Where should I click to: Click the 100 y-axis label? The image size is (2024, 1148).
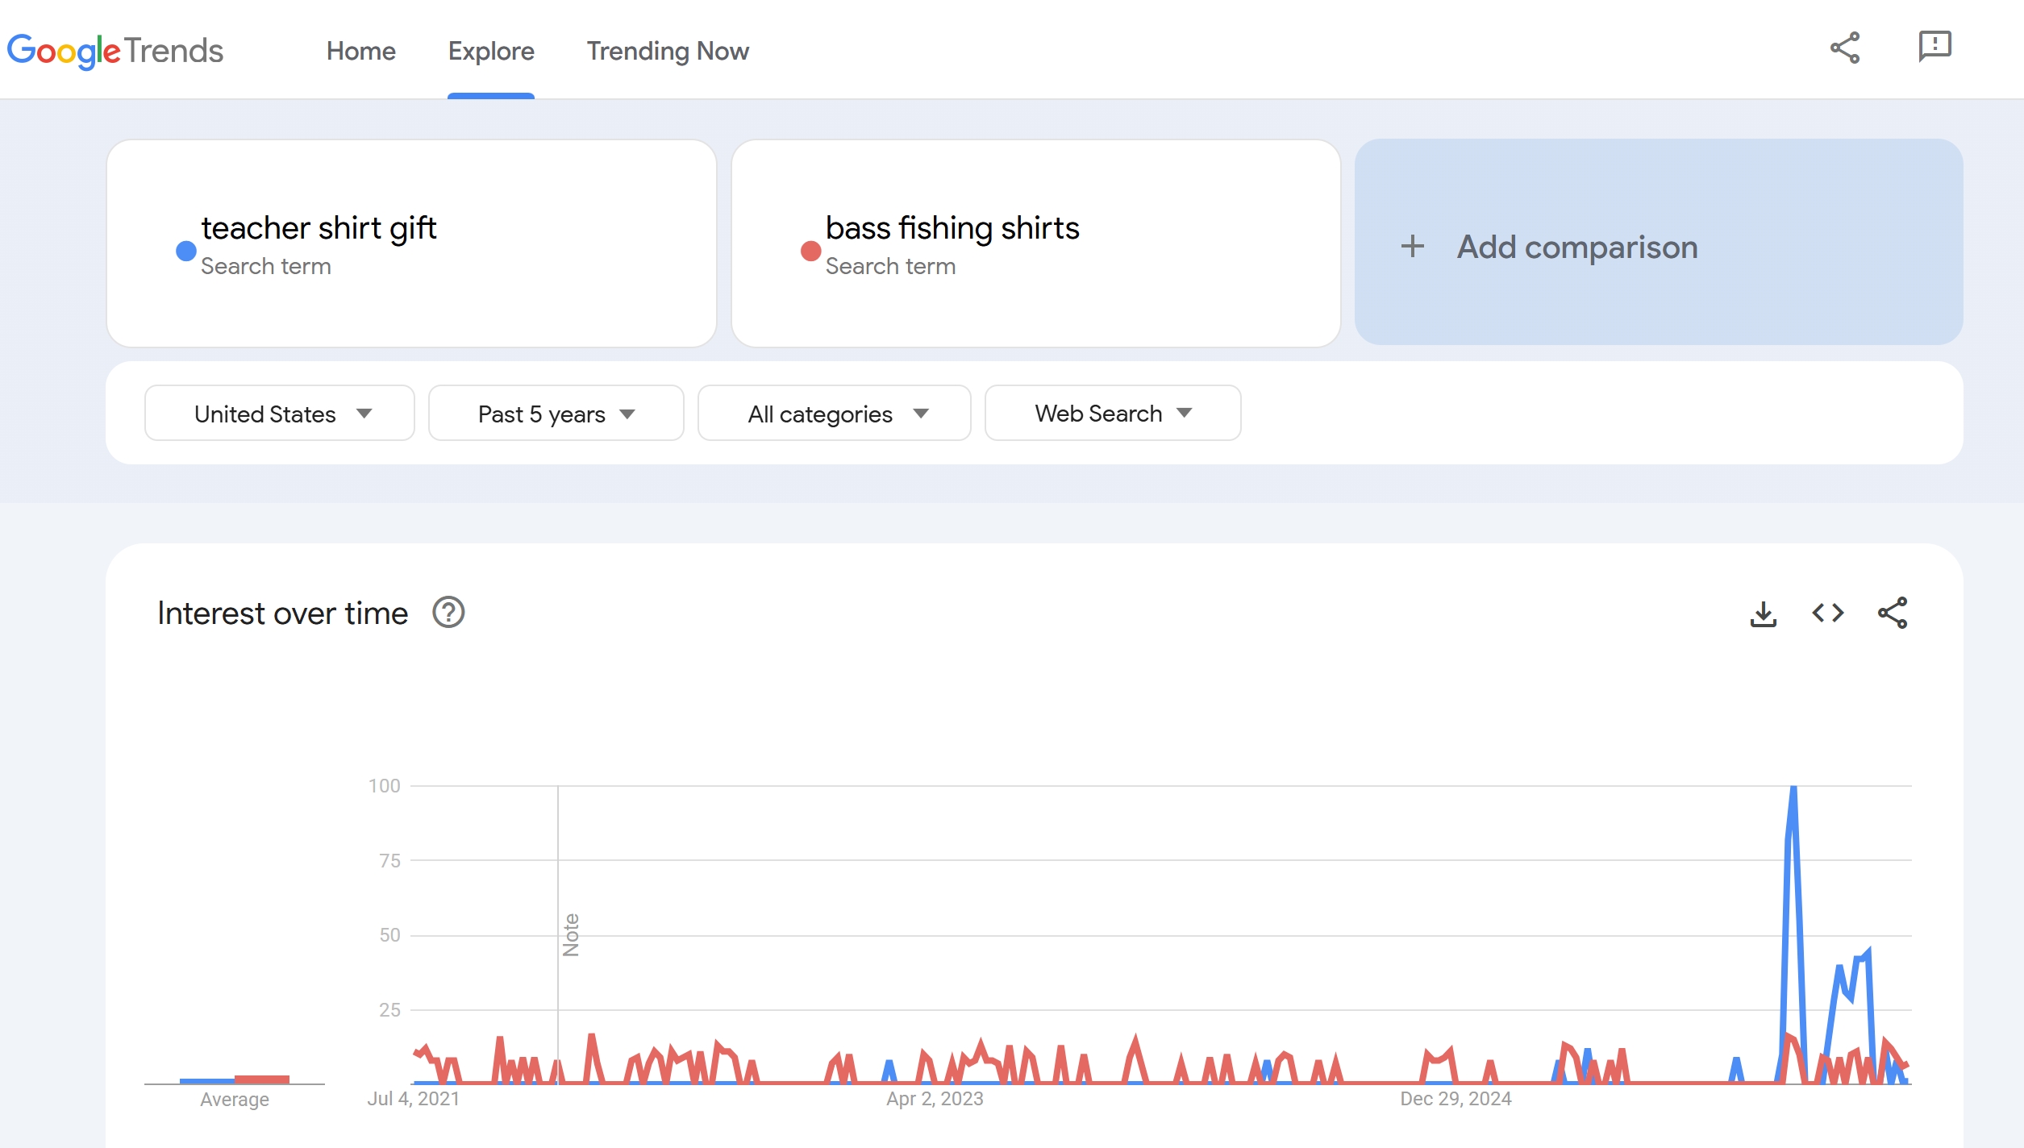(385, 785)
